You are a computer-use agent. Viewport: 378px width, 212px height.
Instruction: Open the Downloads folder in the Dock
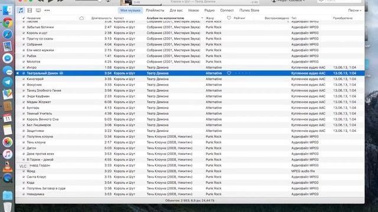(x=8, y=195)
